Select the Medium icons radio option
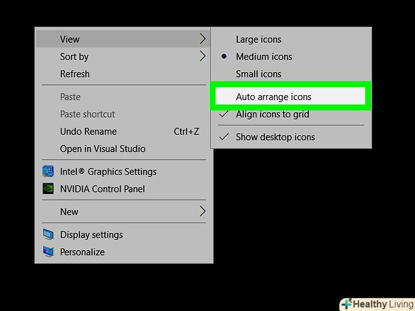415x311 pixels. 264,56
